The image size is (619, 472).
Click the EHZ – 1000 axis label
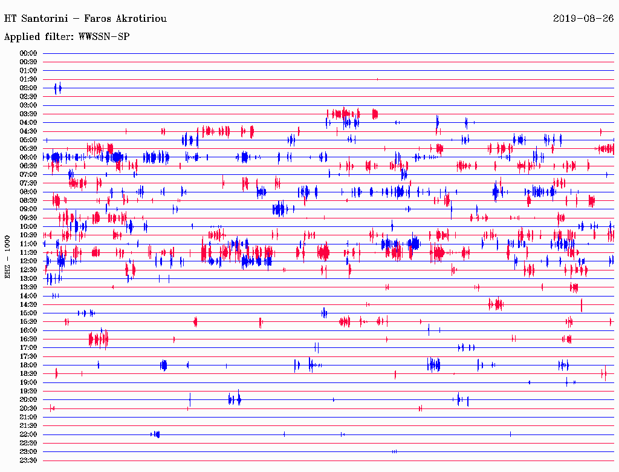click(x=7, y=257)
